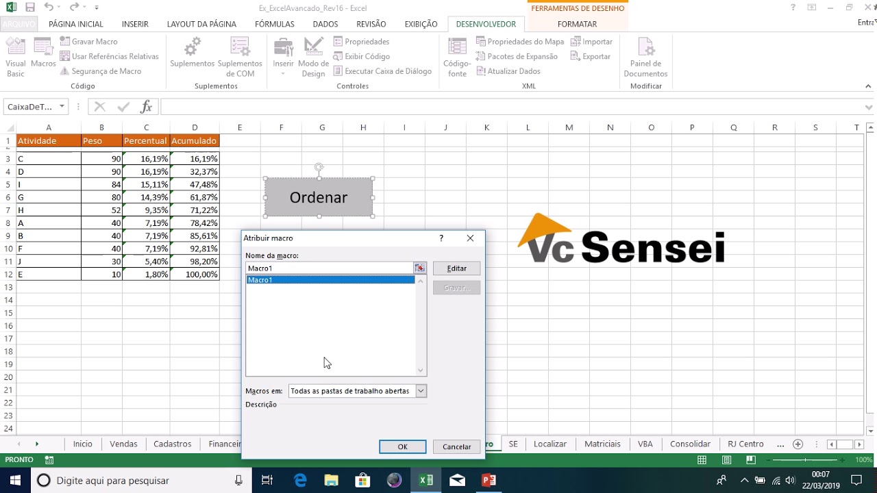Expand the formula bar chevron
This screenshot has height=493, width=877.
[x=870, y=107]
